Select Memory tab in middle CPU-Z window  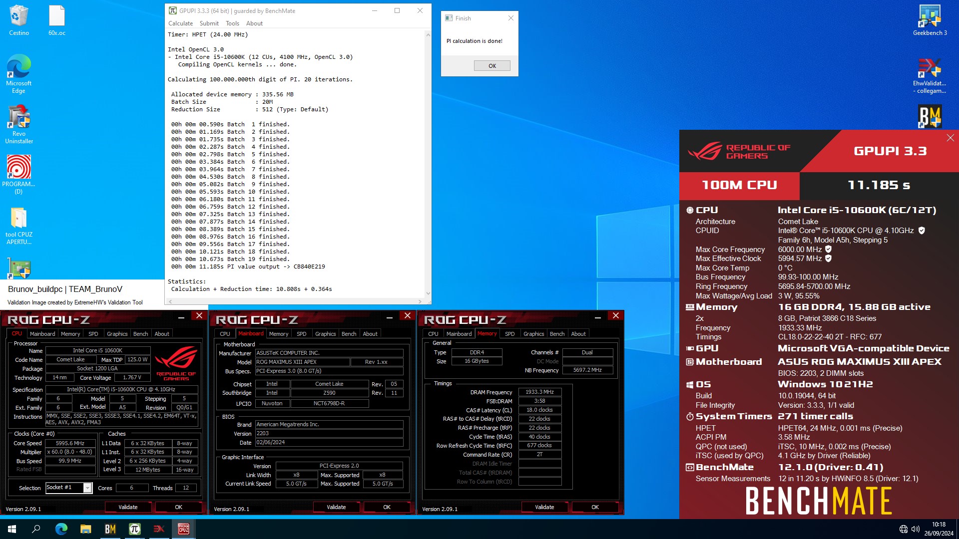tap(279, 334)
